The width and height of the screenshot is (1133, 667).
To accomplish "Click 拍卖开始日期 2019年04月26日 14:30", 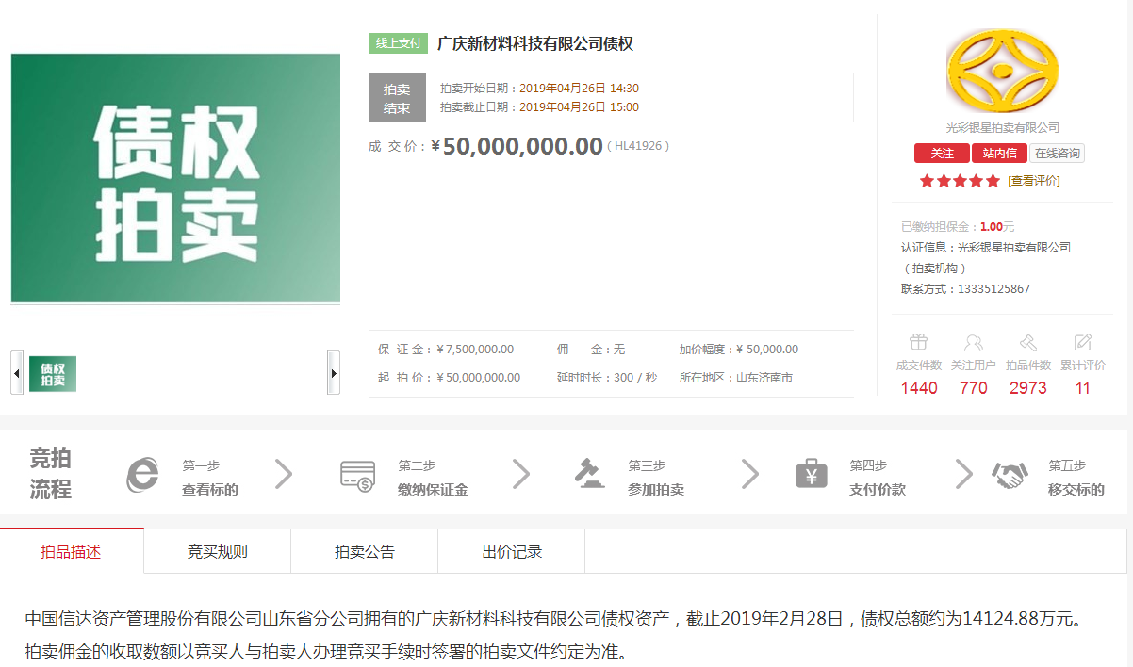I will click(x=539, y=88).
